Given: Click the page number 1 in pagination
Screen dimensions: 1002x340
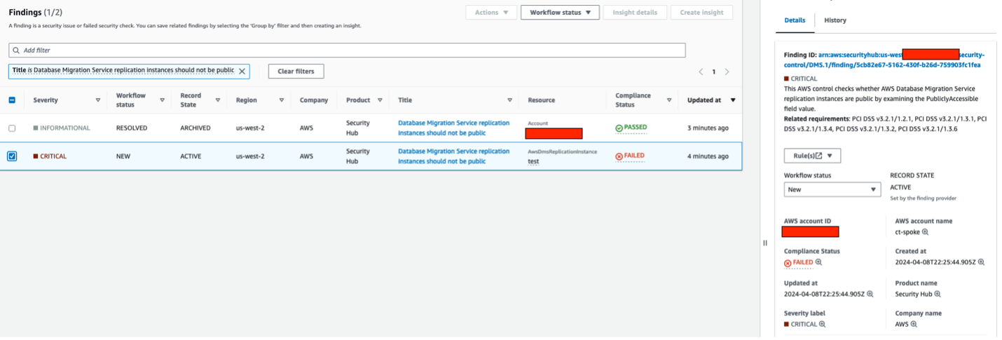Looking at the screenshot, I should tap(714, 72).
